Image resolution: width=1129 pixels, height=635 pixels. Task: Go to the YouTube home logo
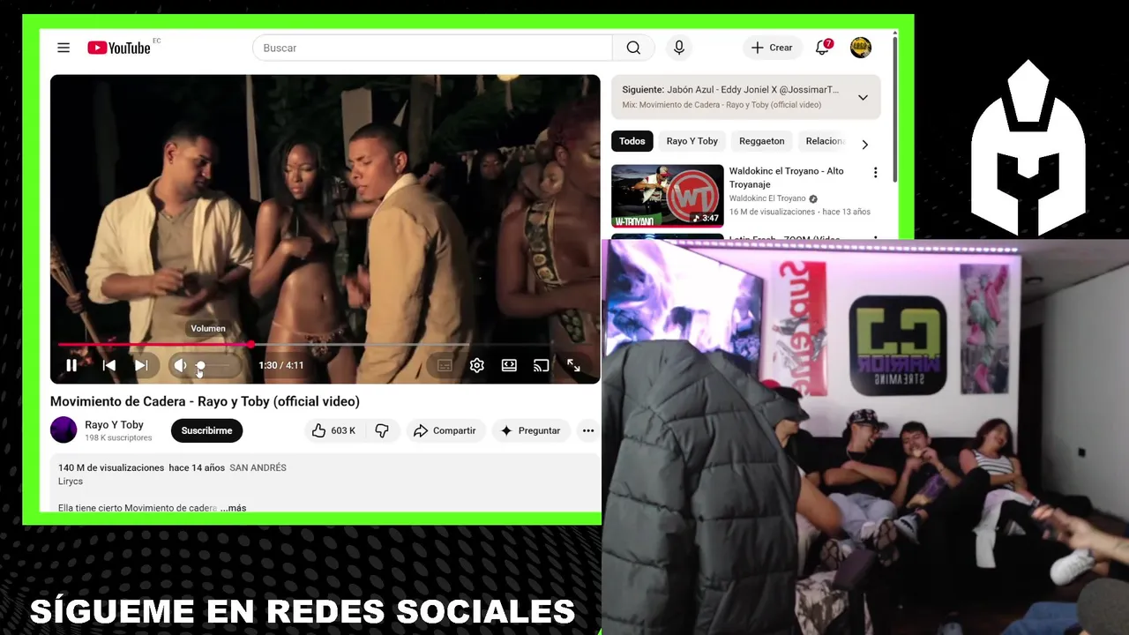[x=119, y=48]
